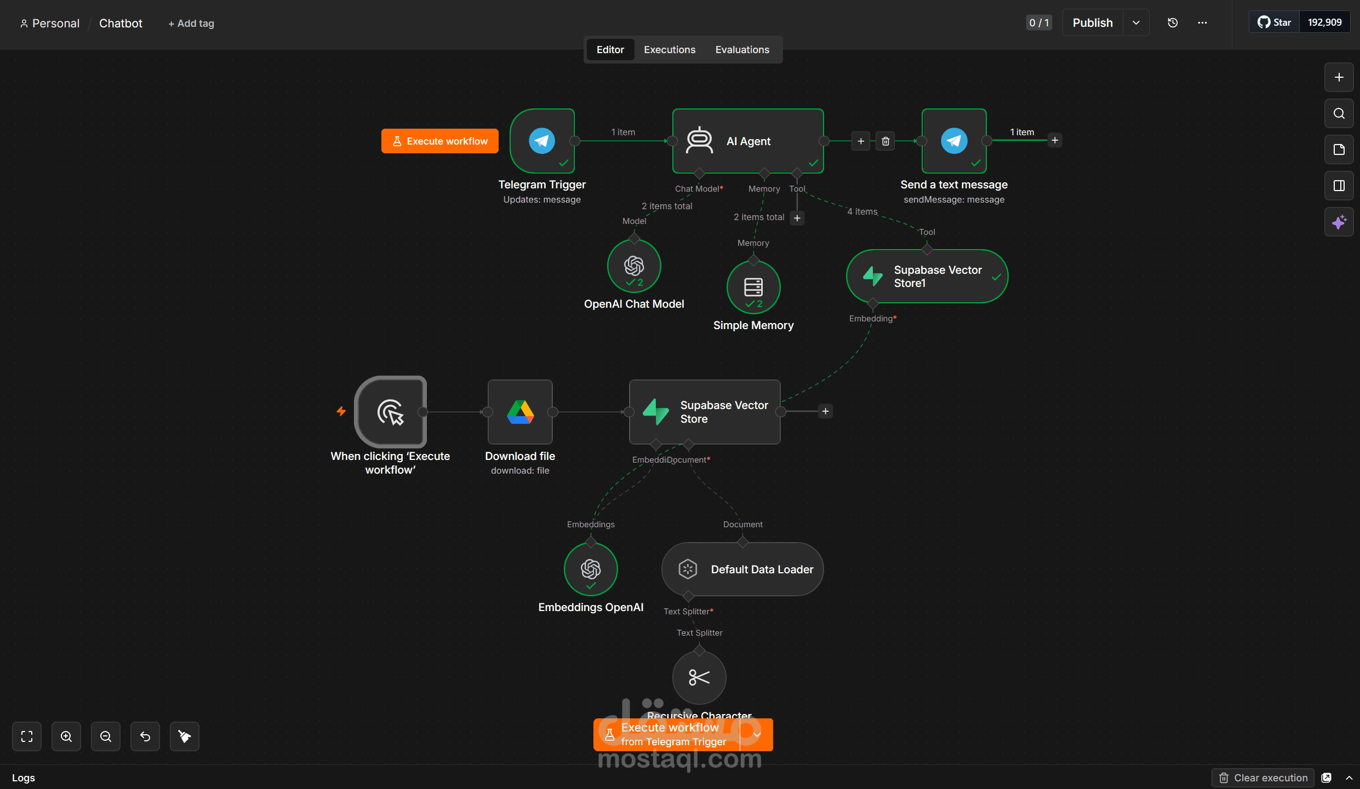Select the Chatbot workflow name

(121, 24)
